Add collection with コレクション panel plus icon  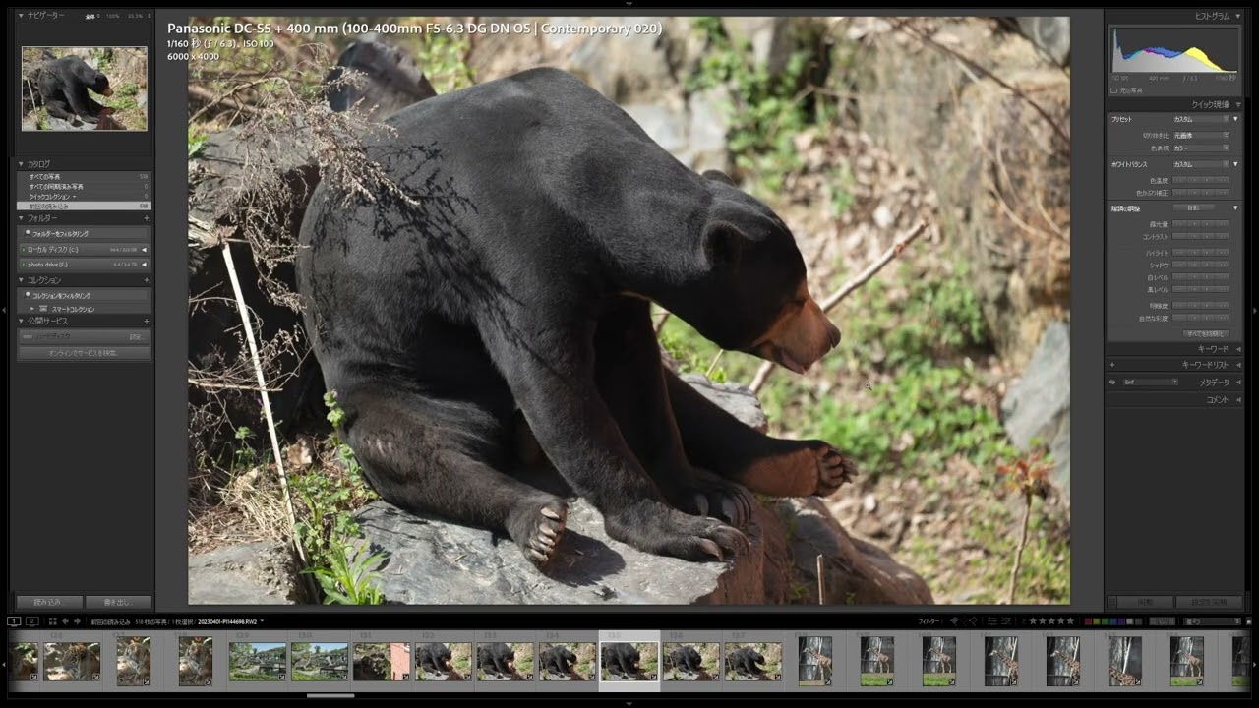[147, 280]
